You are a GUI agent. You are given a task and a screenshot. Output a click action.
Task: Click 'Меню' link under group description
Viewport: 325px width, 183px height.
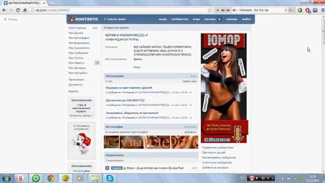pos(137,67)
